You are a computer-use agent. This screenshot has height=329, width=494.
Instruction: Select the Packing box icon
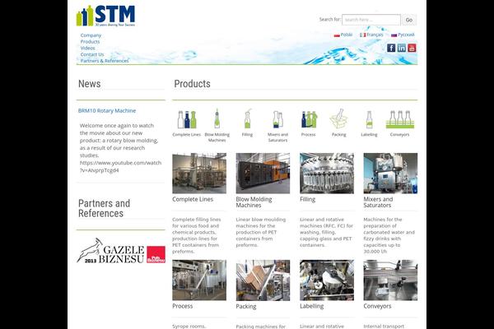pyautogui.click(x=338, y=118)
